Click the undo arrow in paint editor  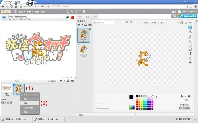point(127,22)
